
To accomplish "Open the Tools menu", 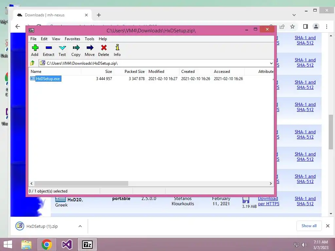I will (89, 39).
